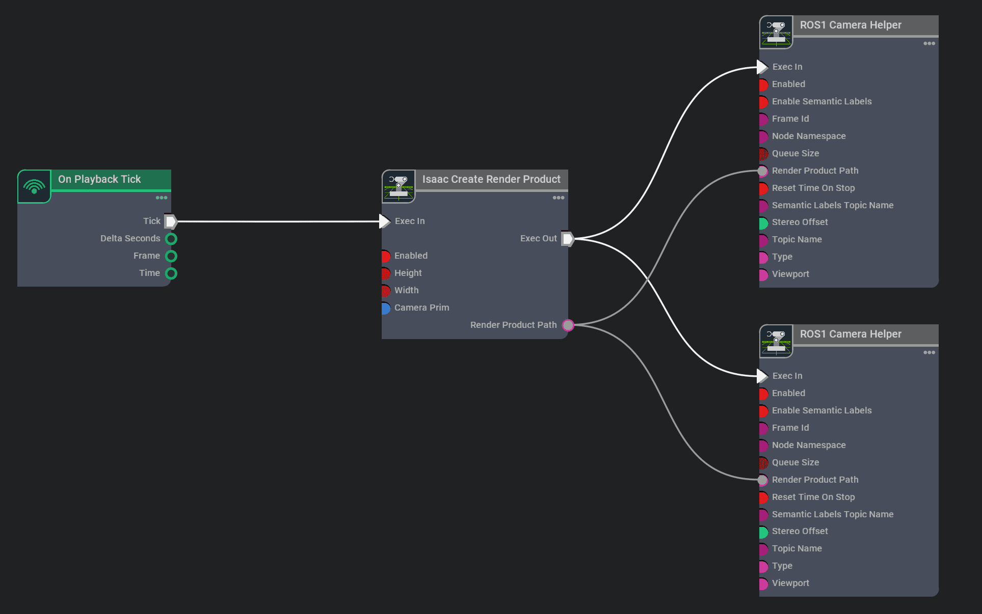This screenshot has height=614, width=982.
Task: Click Type port on upper Camera Helper
Action: click(763, 257)
